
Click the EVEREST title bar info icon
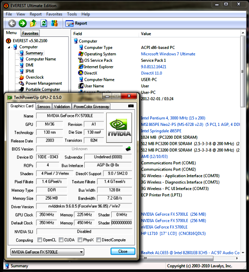(x=6, y=6)
